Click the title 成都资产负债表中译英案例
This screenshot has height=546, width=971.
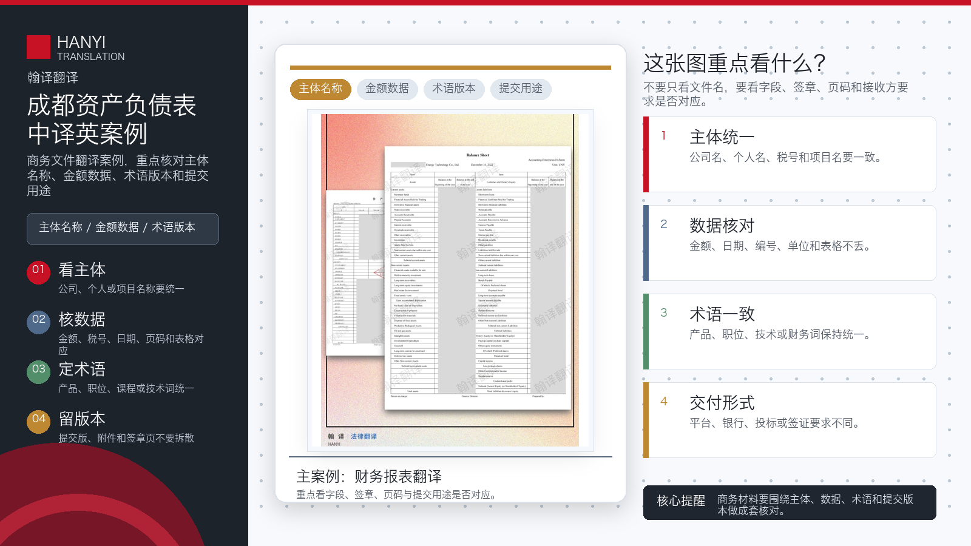112,120
